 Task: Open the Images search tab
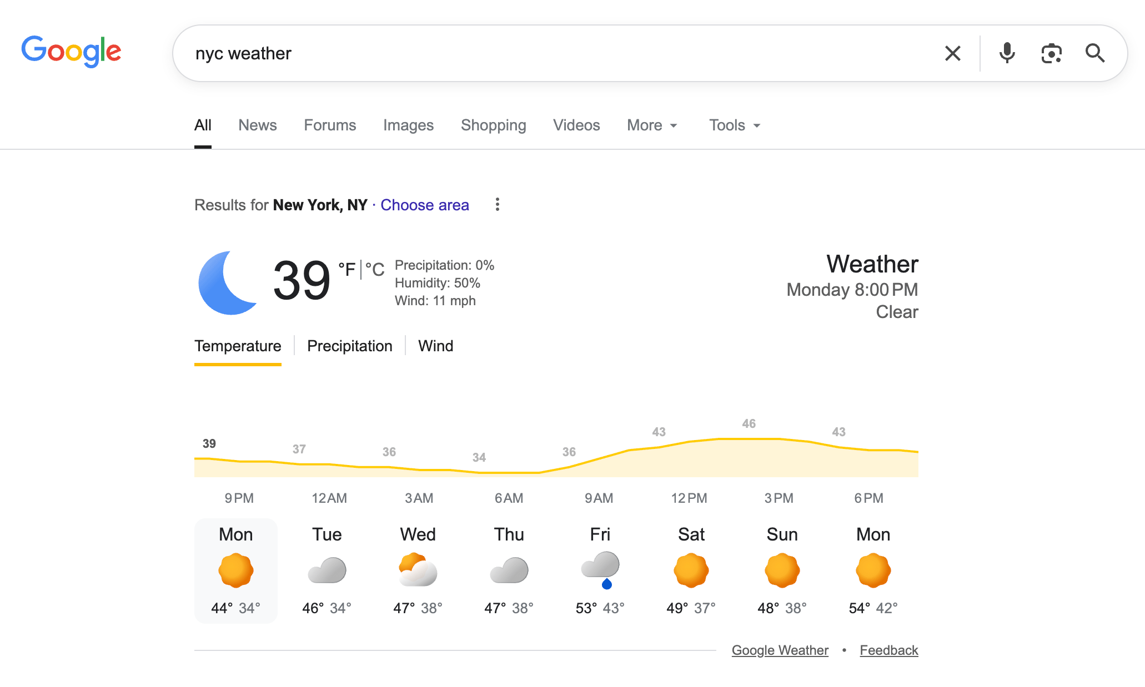click(408, 125)
